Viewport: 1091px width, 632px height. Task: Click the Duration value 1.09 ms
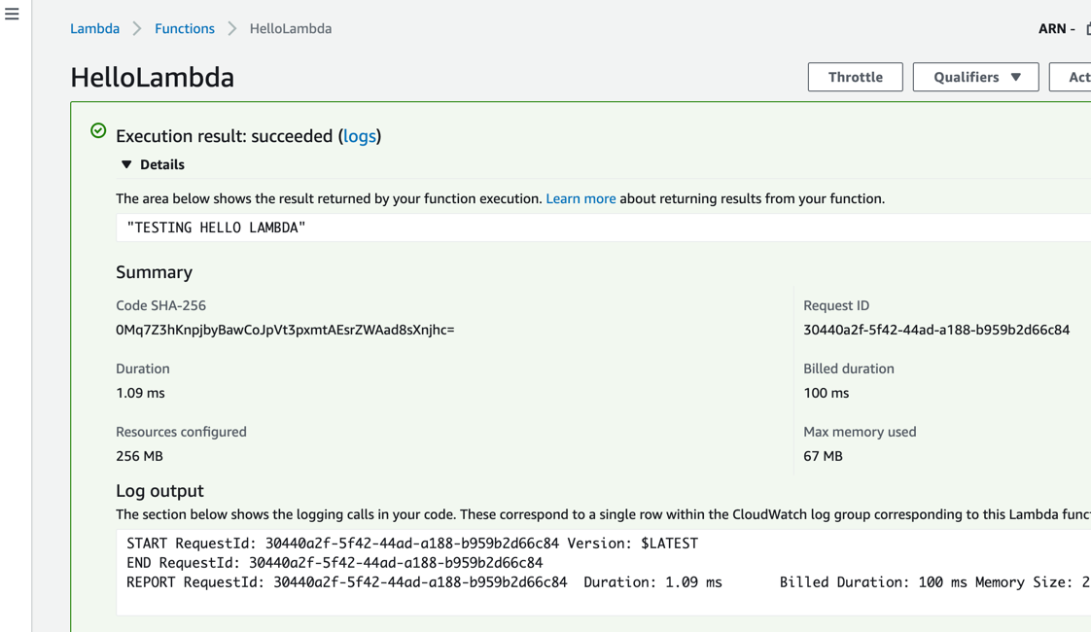[140, 393]
